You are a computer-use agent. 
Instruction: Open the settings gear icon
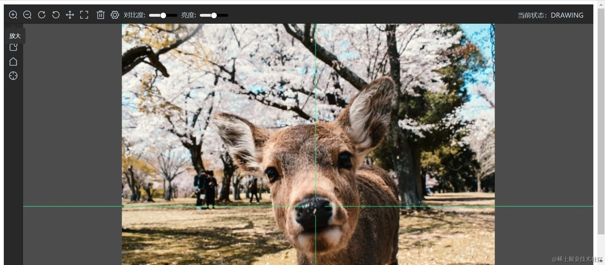[x=115, y=15]
